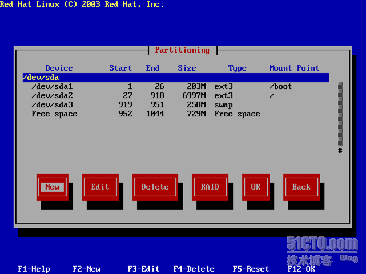366x274 pixels.
Task: Click the end value 918
Action: pos(158,96)
